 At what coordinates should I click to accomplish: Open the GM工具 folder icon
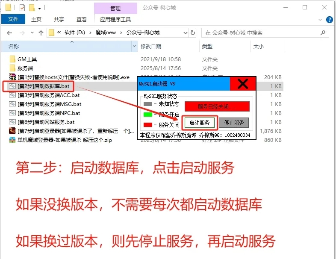12,59
